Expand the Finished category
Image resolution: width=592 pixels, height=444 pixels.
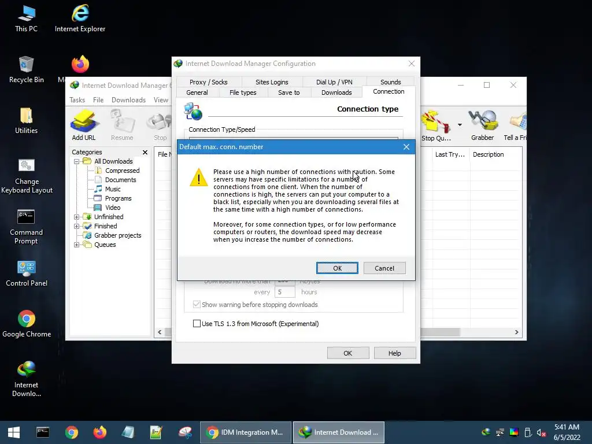click(x=77, y=226)
